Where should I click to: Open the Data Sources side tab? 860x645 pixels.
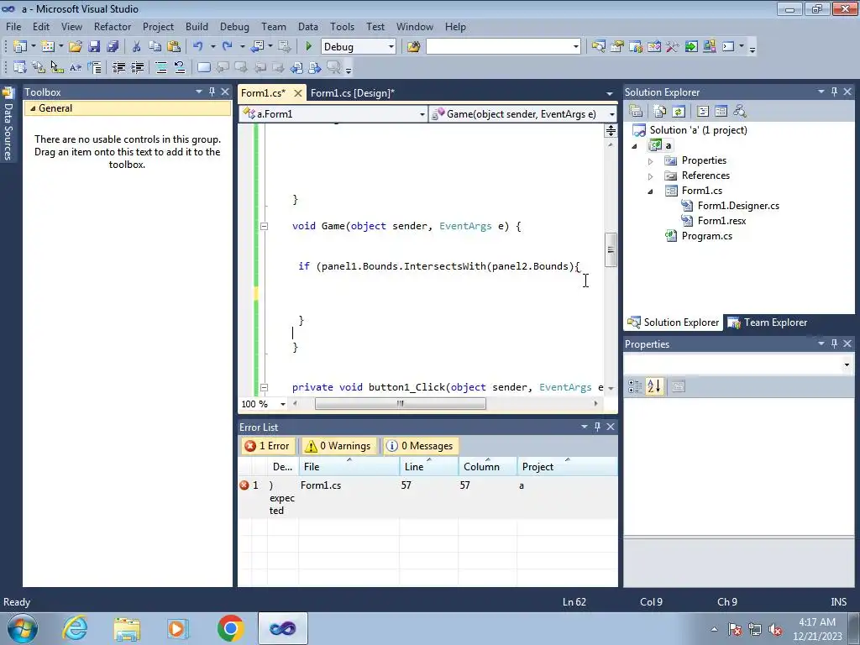(8, 123)
